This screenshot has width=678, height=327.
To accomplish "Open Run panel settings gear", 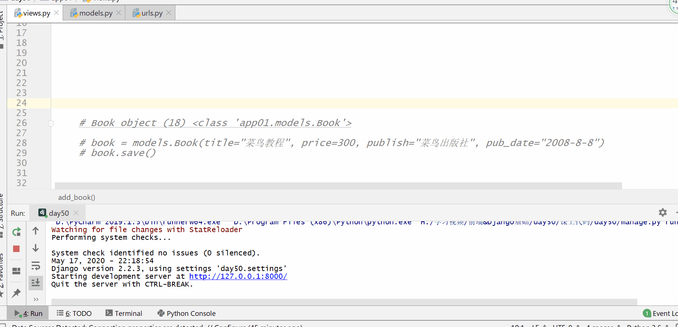I will tap(662, 212).
